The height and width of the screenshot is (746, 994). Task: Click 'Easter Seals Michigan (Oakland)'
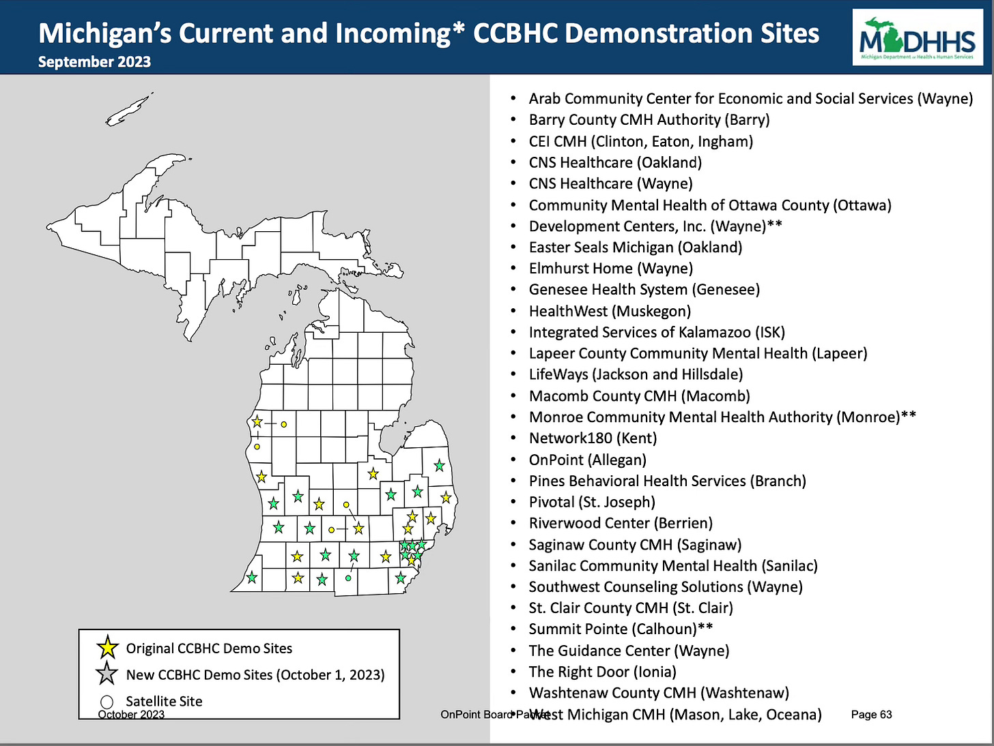pos(636,248)
